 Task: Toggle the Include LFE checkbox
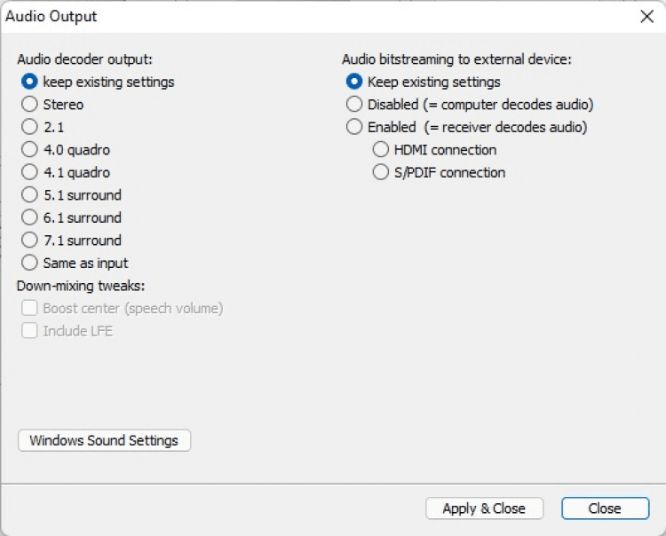point(29,331)
